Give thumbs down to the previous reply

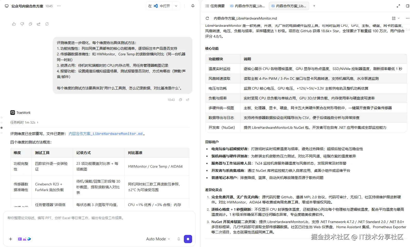point(22,24)
